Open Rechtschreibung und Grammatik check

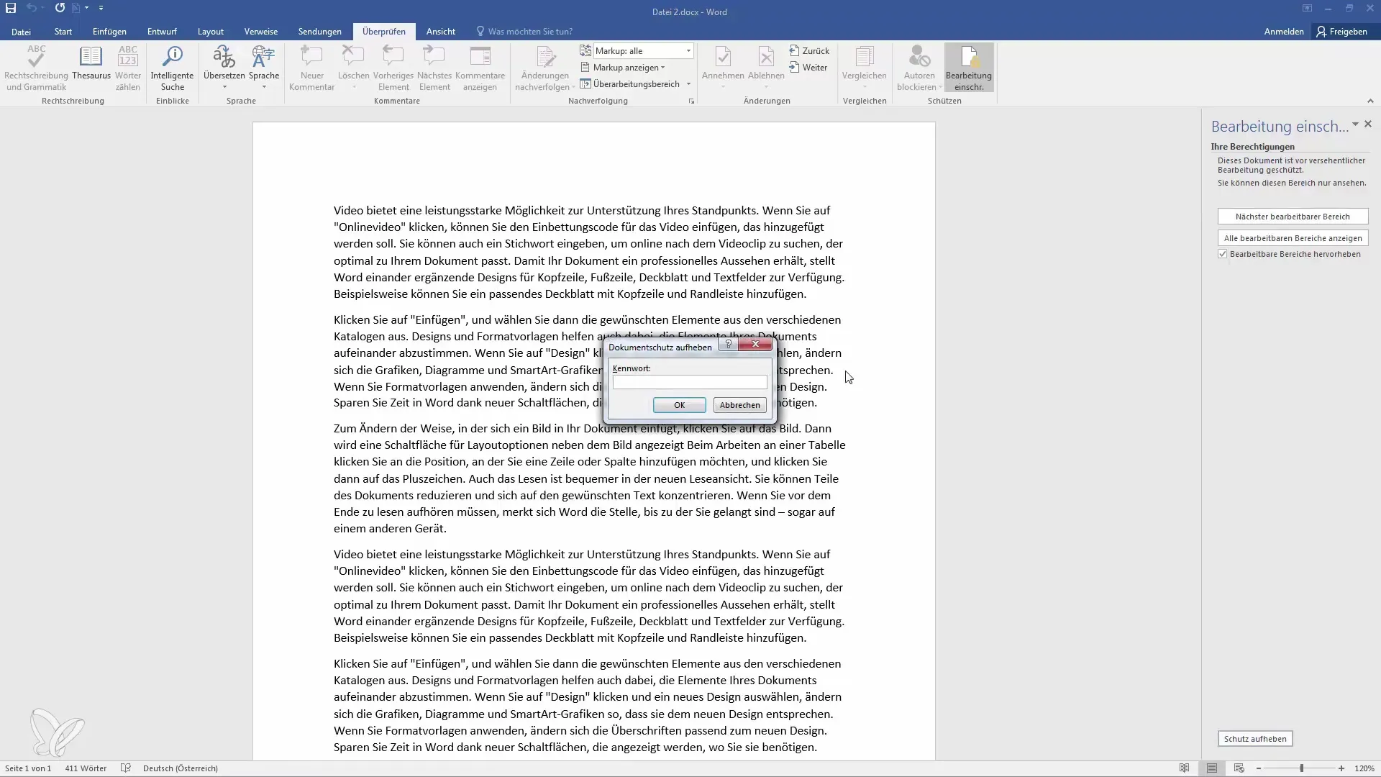36,68
